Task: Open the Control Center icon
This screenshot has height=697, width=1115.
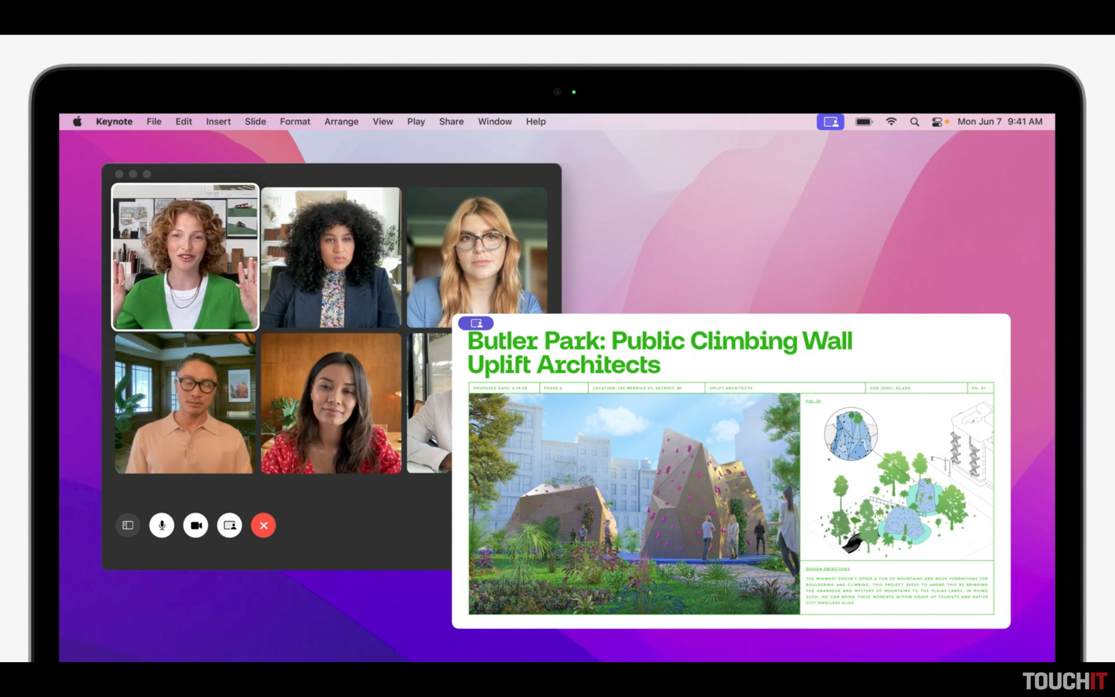Action: 936,122
